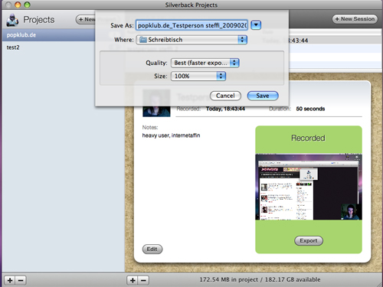Add a session with the plus button
Screen dimensions: 383x287
pos(133,281)
